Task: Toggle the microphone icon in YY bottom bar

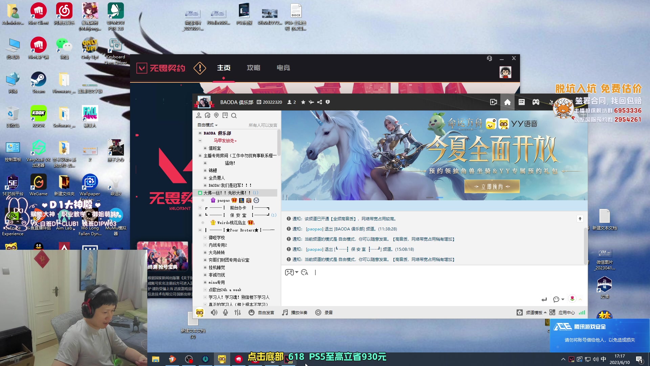Action: [225, 312]
